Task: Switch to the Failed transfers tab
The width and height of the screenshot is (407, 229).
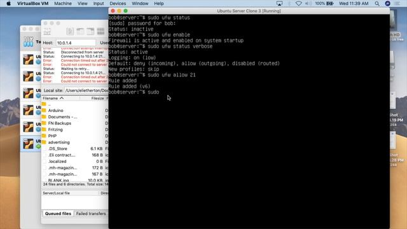Action: coord(91,214)
